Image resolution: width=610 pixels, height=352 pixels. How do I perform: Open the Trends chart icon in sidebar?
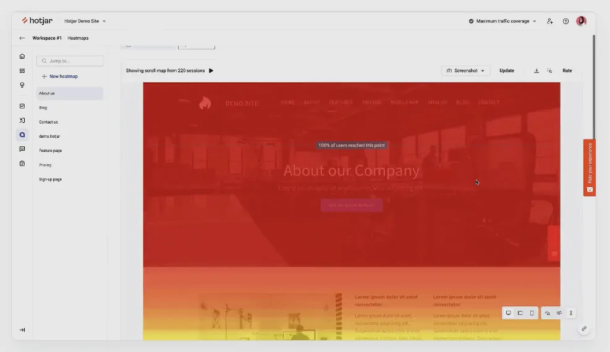22,106
